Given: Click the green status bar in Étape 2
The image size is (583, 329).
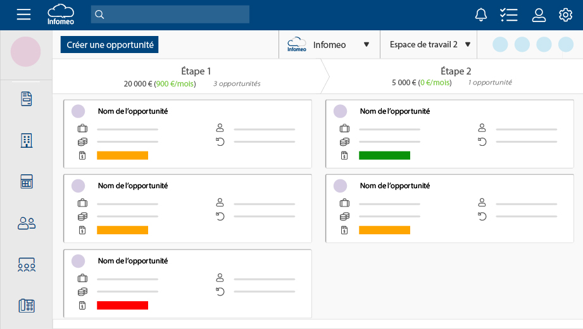Looking at the screenshot, I should (384, 155).
